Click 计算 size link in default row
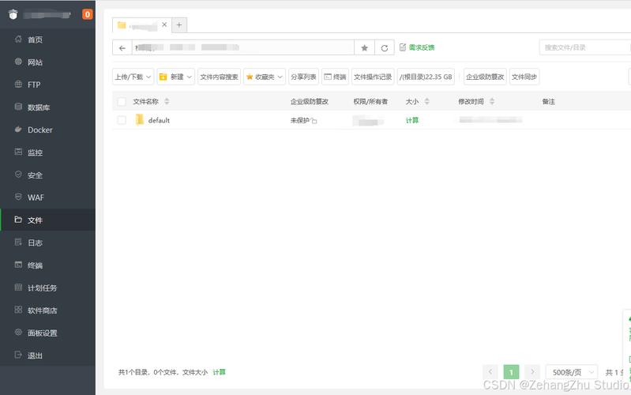Image resolution: width=631 pixels, height=395 pixels. click(412, 120)
